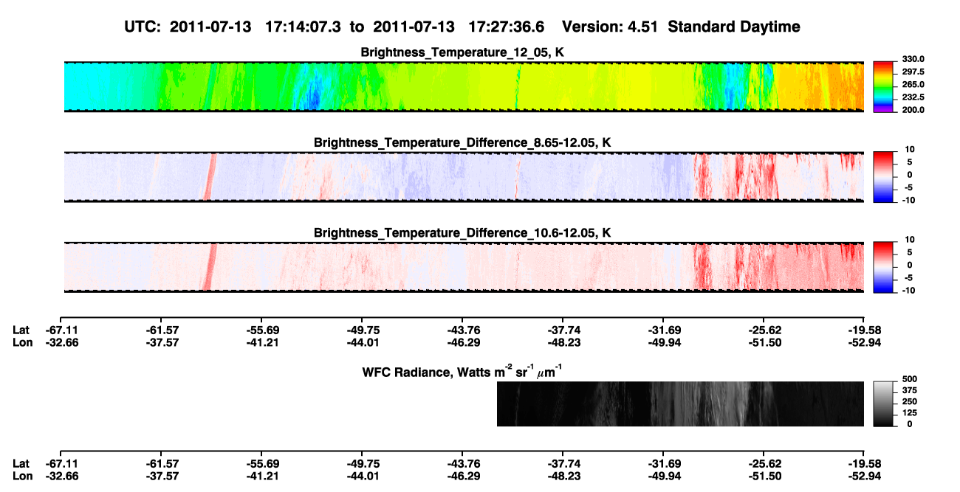Screen dimensions: 960x492
Task: Click the Lon axis label under the 10.6-12.05 panel
Action: [22, 342]
